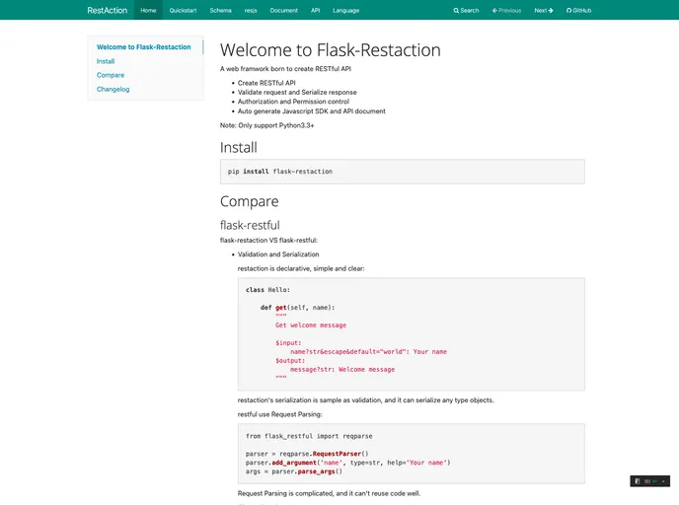Open the Home tab in navbar

(148, 11)
